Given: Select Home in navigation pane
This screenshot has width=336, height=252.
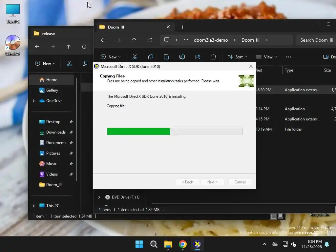Looking at the screenshot, I should 52,79.
